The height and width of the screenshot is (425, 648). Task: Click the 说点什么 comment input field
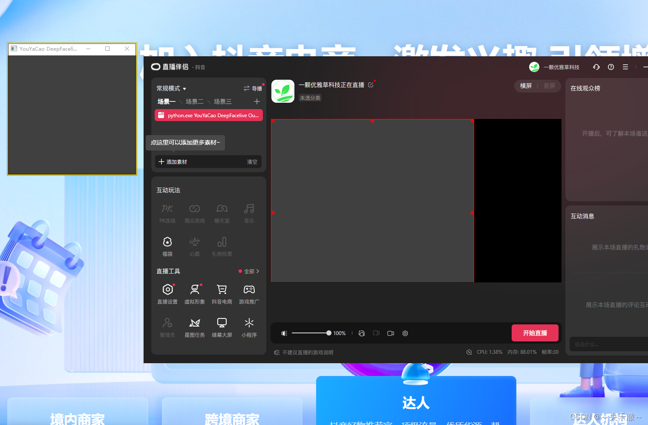[x=609, y=344]
